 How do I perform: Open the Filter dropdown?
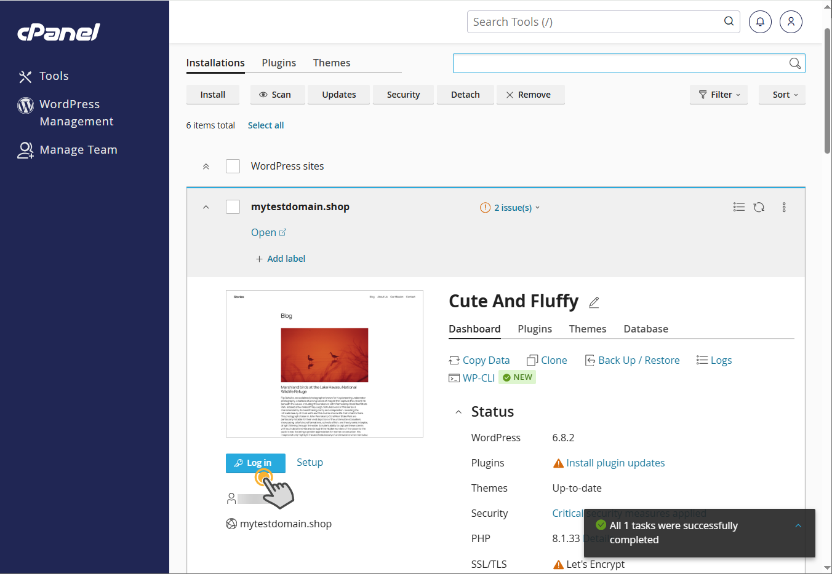click(x=719, y=95)
